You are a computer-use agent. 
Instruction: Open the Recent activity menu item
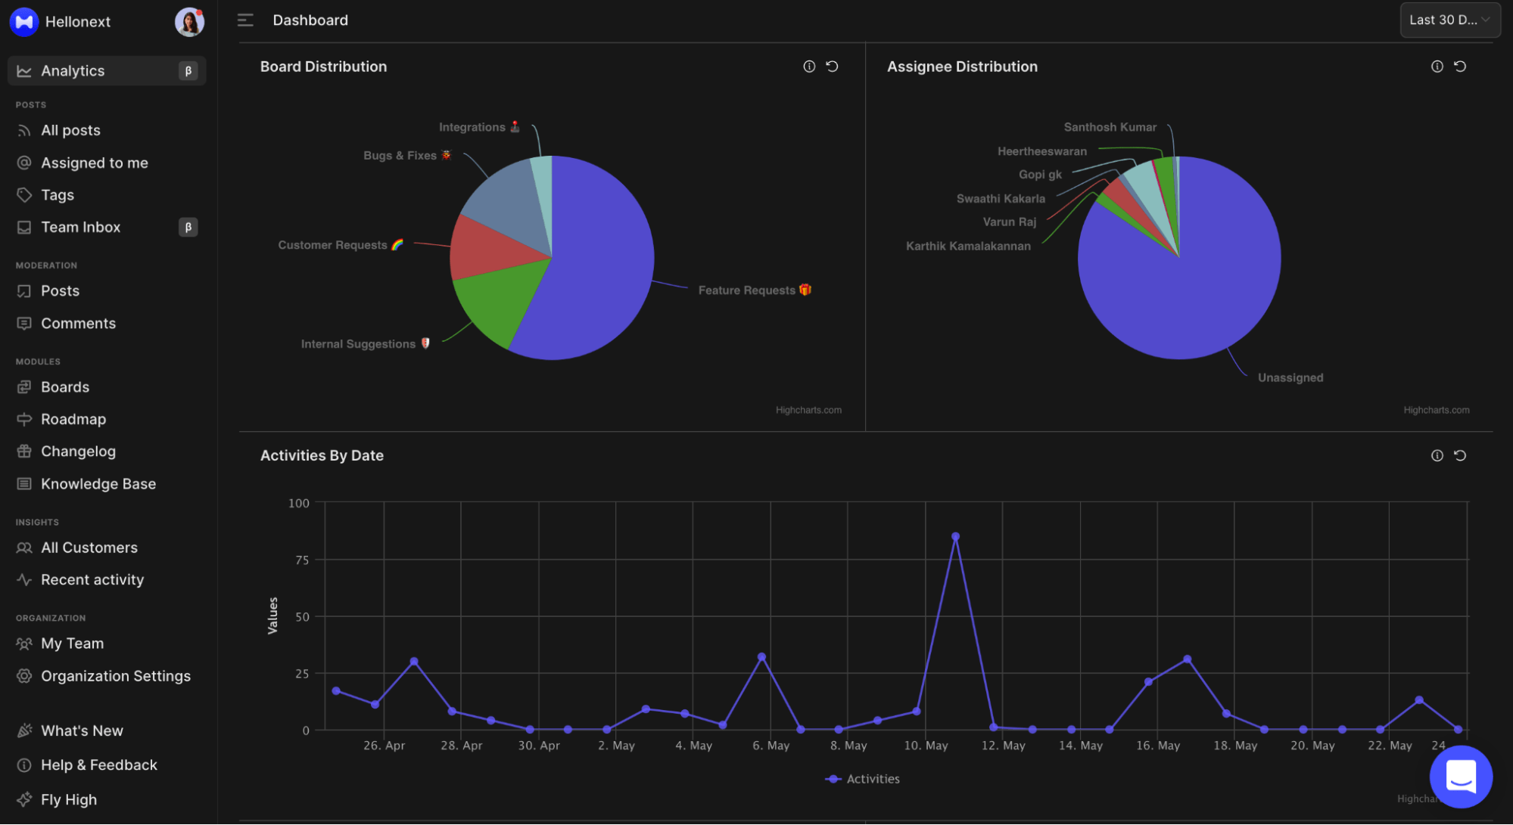click(92, 579)
